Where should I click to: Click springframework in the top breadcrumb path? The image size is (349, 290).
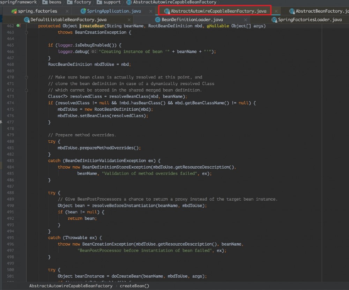(x=18, y=2)
